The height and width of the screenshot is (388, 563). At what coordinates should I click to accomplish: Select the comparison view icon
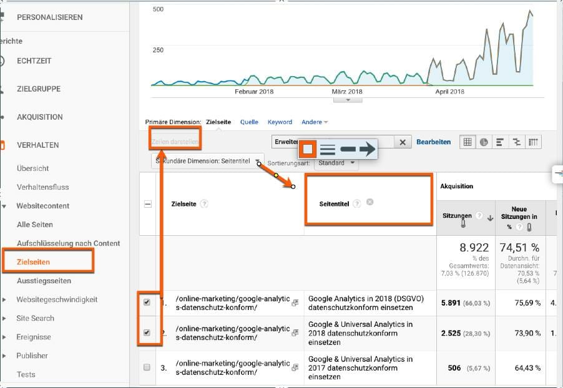516,142
